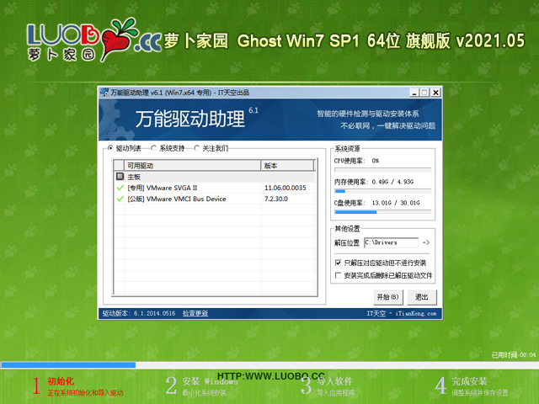Click the 可用驱动 column header
The image size is (539, 404).
193,166
